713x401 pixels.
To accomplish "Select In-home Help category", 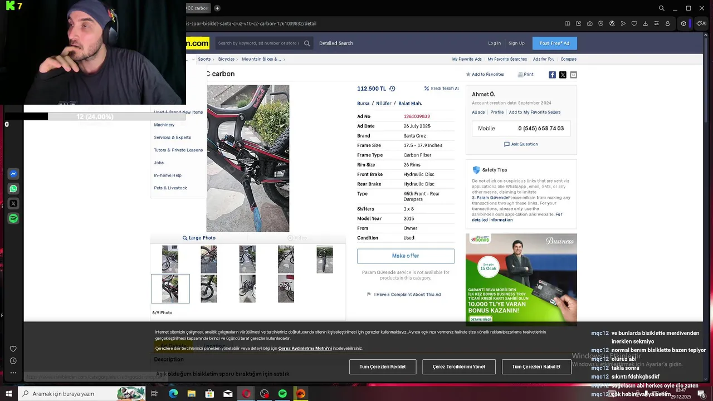I will pyautogui.click(x=168, y=175).
